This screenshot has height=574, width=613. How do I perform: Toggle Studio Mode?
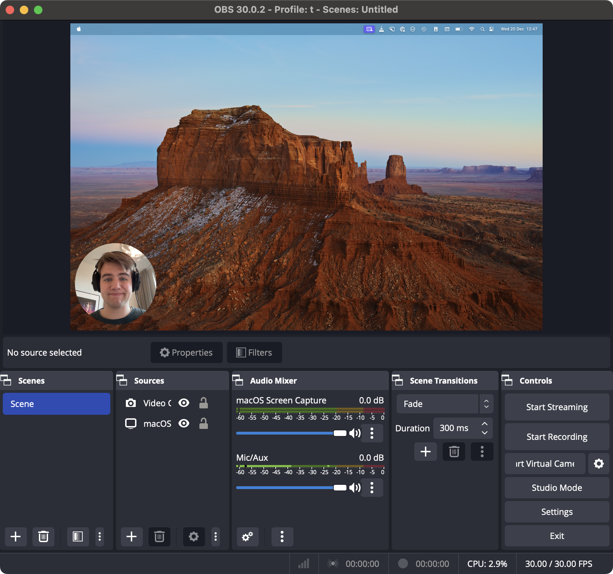click(557, 488)
